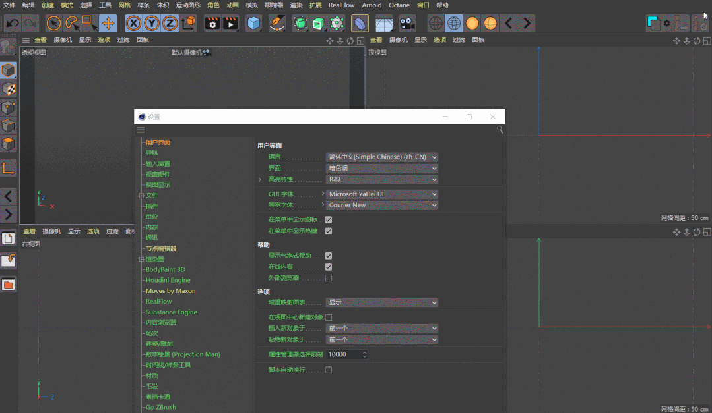Toggle the Z axis lock icon

[170, 24]
